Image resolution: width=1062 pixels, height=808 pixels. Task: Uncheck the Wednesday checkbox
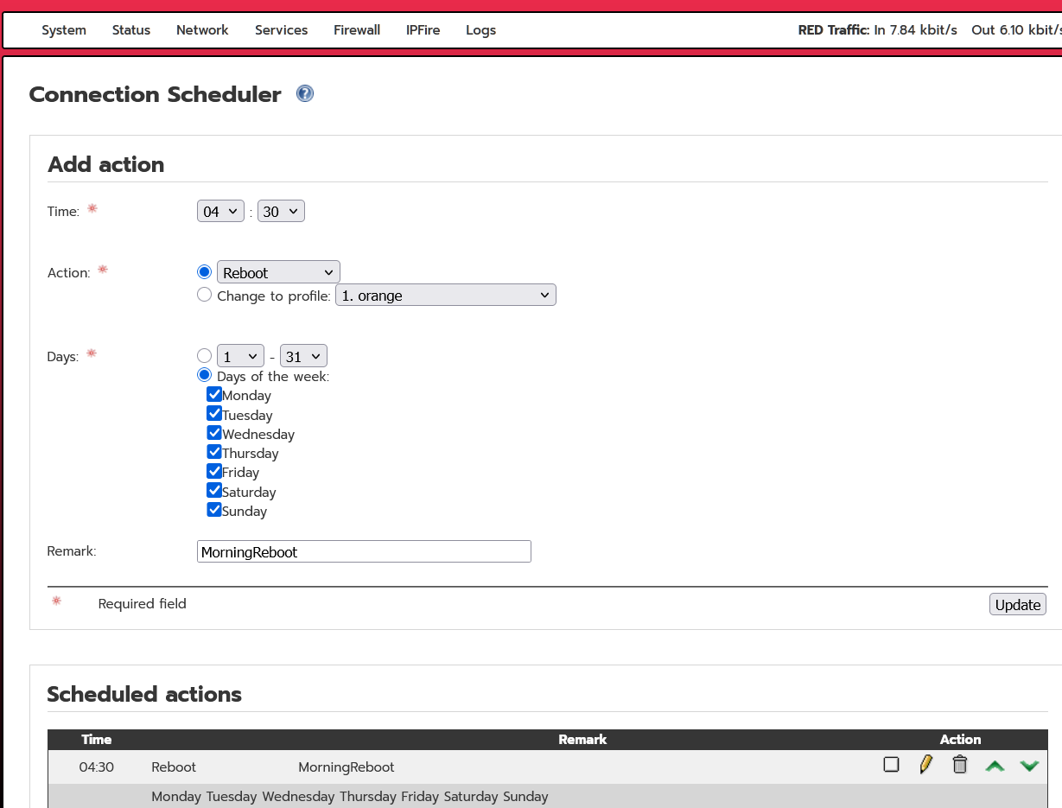click(214, 433)
